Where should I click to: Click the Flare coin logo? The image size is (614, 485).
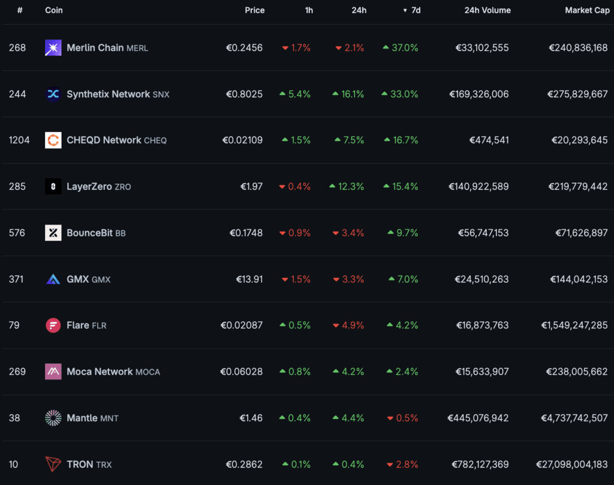coord(53,325)
